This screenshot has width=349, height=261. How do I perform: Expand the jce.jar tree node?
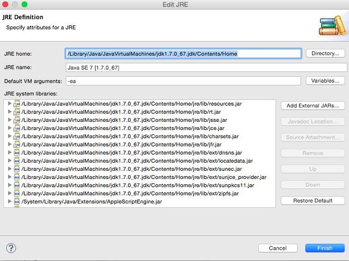[10, 128]
